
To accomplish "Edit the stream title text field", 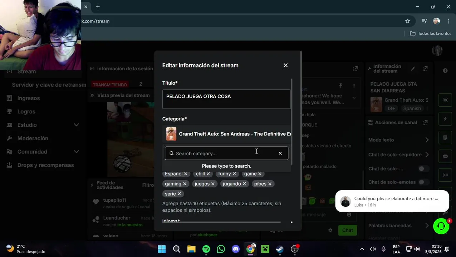I will tap(226, 99).
